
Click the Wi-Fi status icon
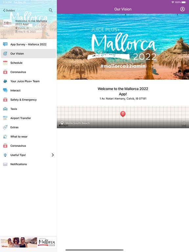(173, 2)
